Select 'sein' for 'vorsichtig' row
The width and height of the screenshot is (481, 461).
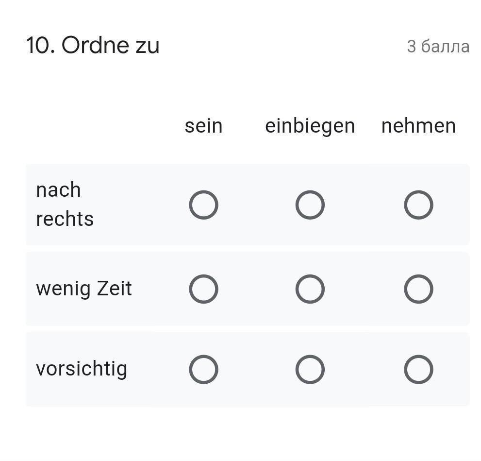[203, 370]
